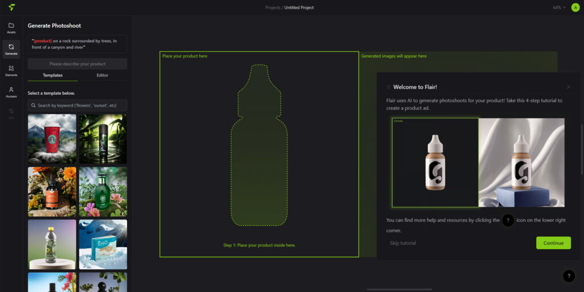
Task: Close the Welcome to Flair dialog
Action: click(x=569, y=87)
